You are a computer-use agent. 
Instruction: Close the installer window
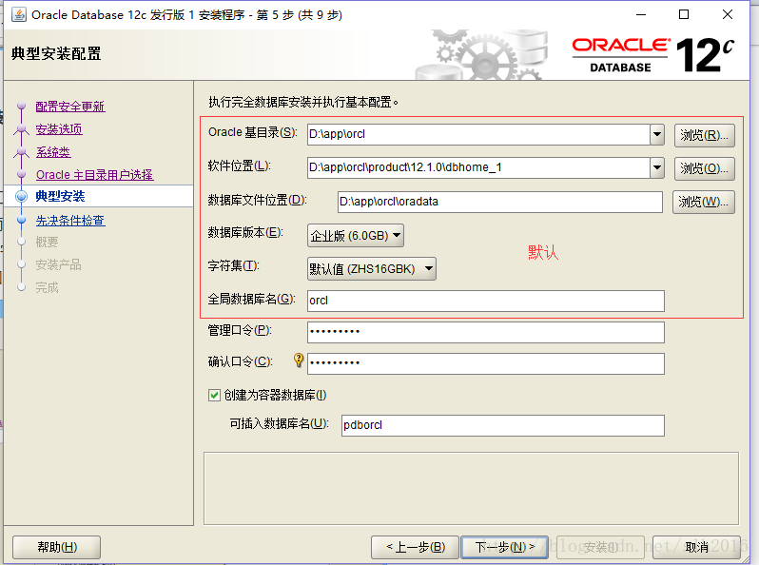pos(727,14)
